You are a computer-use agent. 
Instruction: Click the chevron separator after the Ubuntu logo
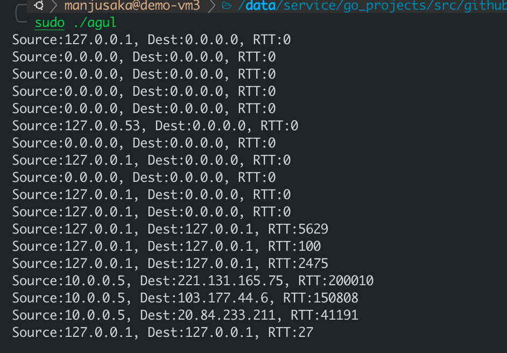tap(54, 6)
